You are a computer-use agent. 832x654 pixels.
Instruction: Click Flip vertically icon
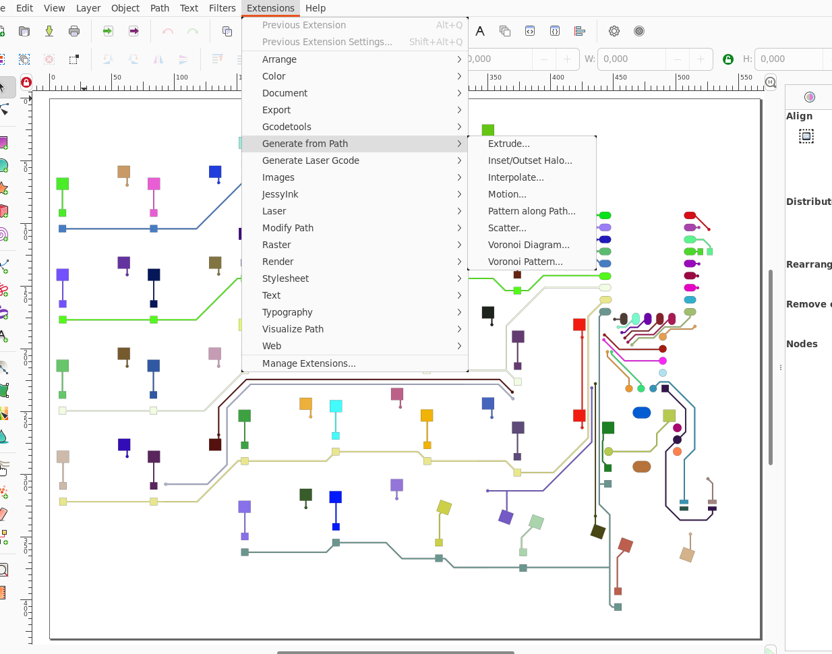pos(183,59)
